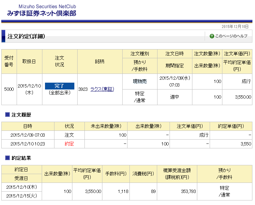Click the settlement amount 353,793

(188, 192)
